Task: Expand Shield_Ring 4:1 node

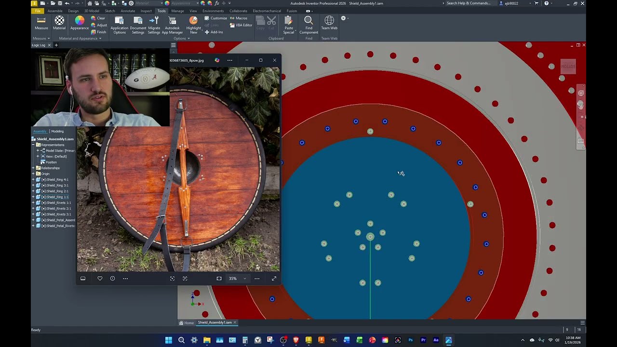Action: 33,179
